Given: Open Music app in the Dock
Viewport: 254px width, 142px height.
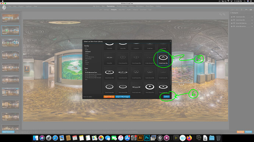Looking at the screenshot, I should [x=121, y=138].
